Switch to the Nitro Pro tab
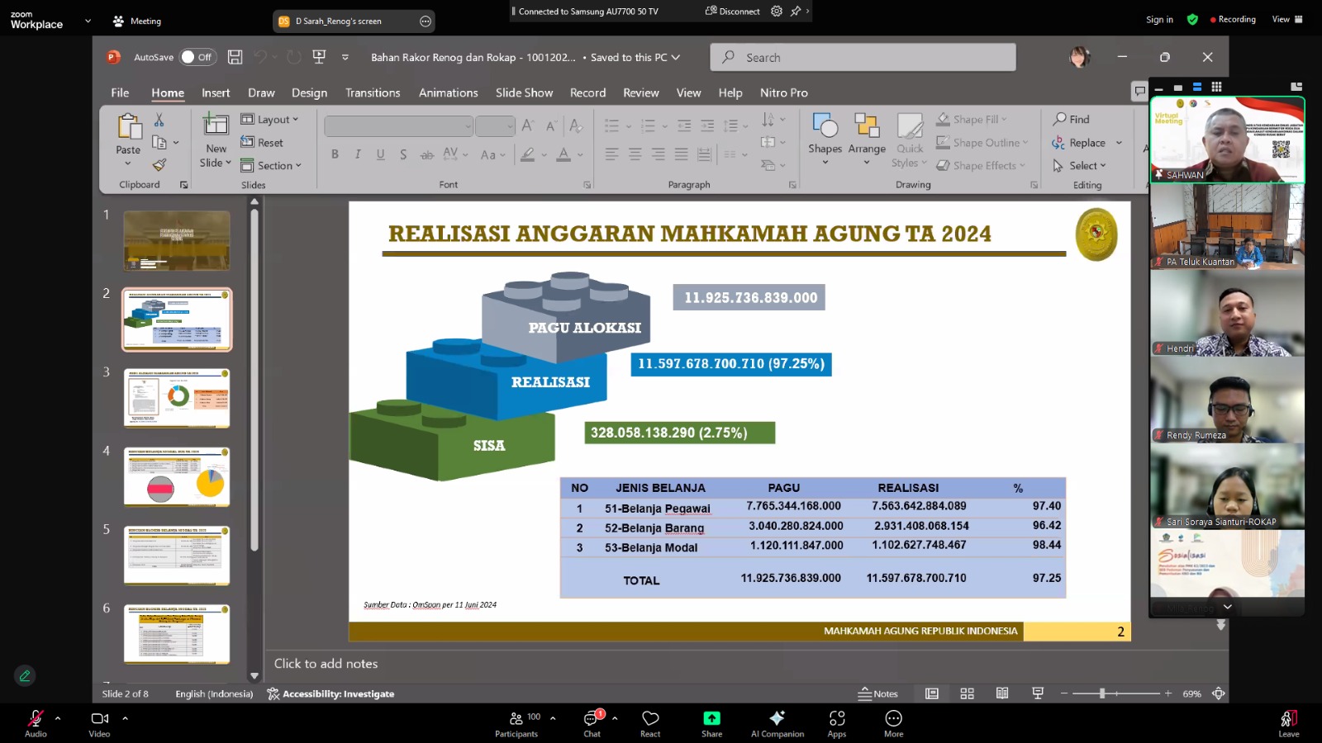This screenshot has height=743, width=1322. click(784, 92)
